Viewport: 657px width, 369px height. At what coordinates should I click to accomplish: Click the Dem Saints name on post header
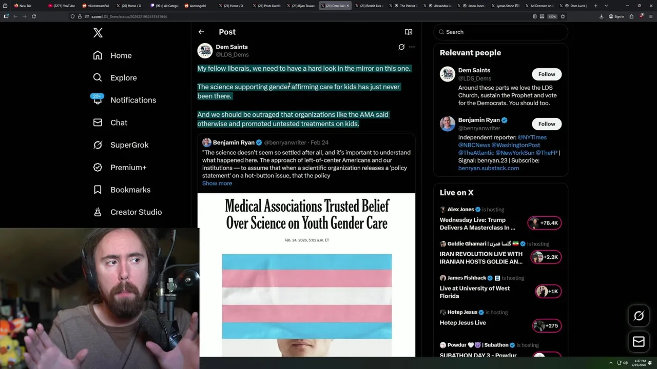[231, 47]
